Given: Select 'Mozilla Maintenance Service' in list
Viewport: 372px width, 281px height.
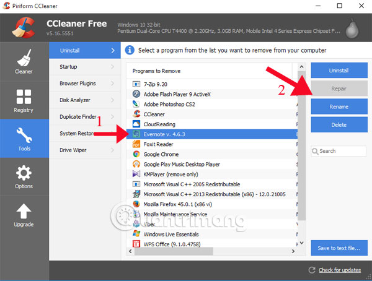Looking at the screenshot, I should (x=175, y=214).
